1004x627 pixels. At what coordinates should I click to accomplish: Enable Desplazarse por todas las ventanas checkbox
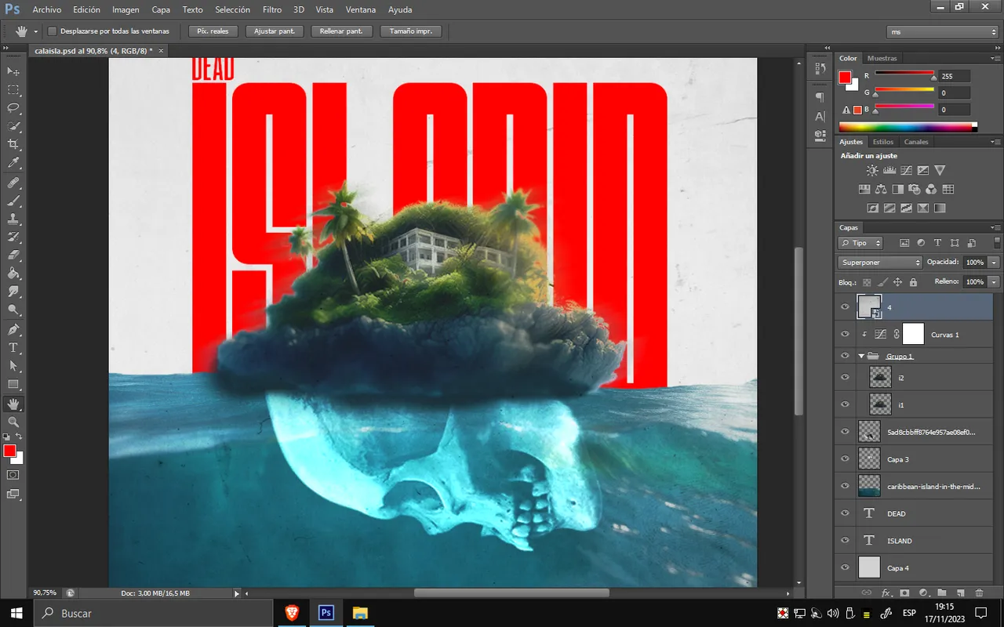click(x=52, y=31)
